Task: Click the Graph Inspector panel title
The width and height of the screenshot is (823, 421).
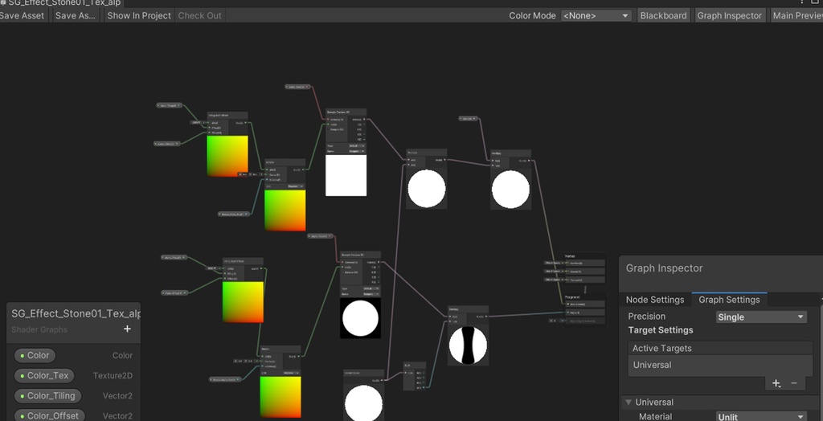Action: point(664,268)
